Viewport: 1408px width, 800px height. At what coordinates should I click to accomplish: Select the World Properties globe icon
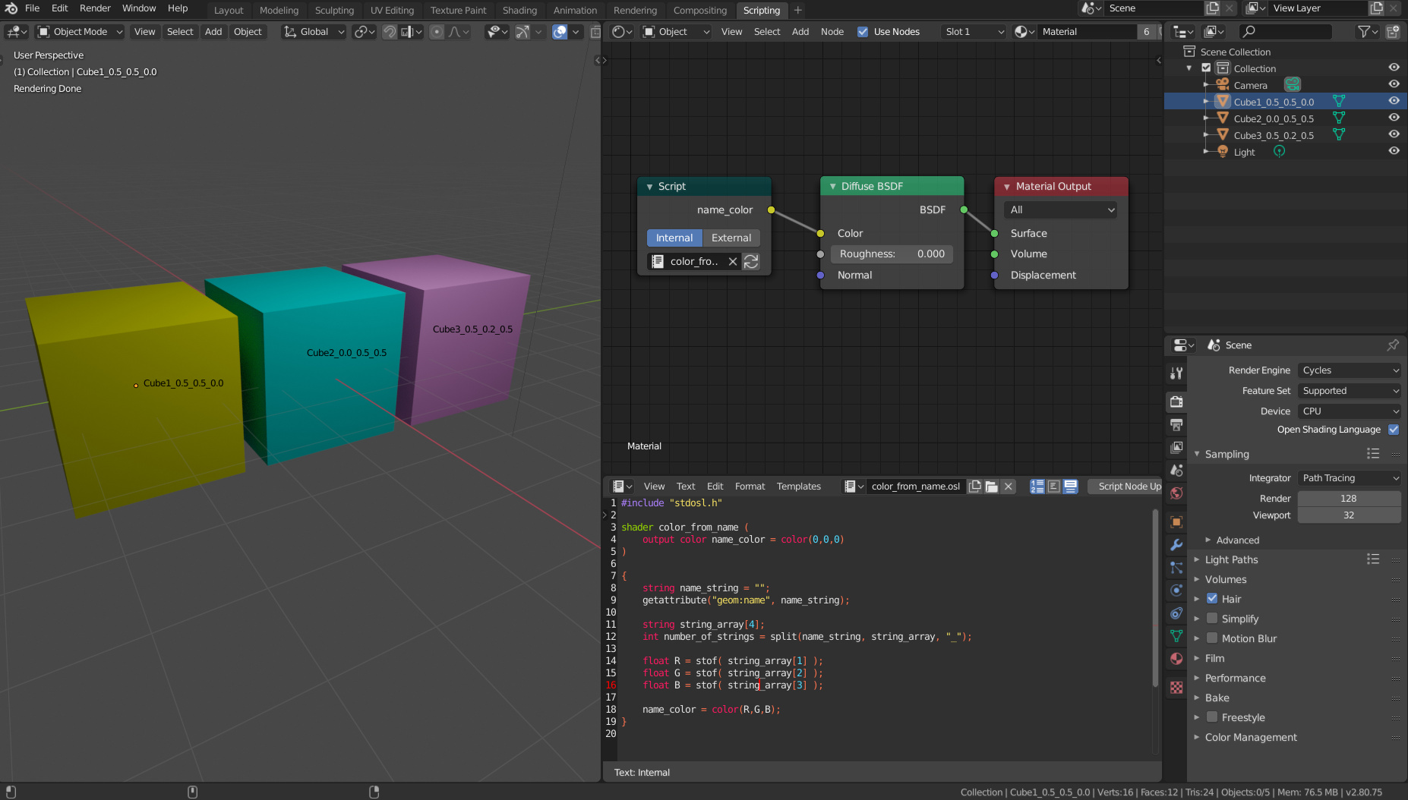tap(1176, 493)
